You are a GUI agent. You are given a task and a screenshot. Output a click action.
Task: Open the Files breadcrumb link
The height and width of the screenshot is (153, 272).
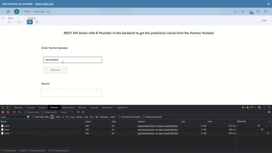tap(27, 11)
